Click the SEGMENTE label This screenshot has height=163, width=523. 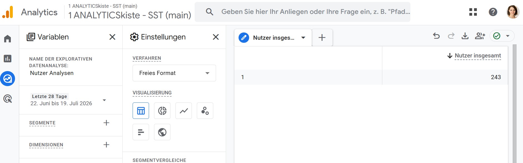42,123
